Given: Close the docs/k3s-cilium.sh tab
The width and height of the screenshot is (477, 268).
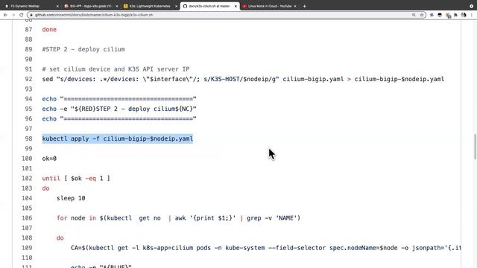Looking at the screenshot, I should (x=236, y=6).
